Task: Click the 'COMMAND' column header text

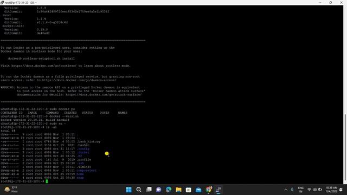Action: click(x=52, y=113)
